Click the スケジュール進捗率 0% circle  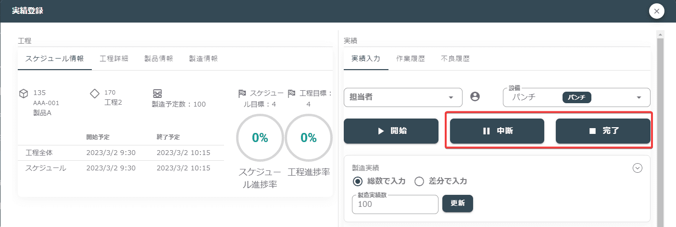point(260,138)
